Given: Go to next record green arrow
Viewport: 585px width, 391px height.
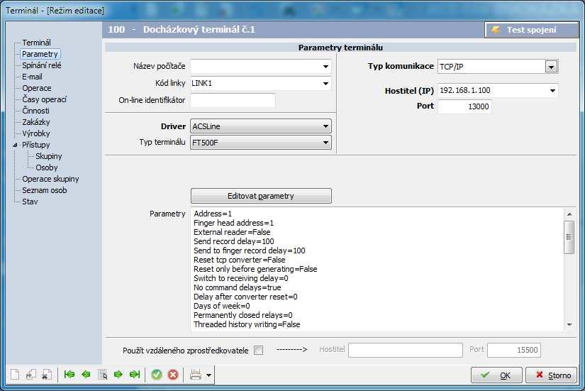Looking at the screenshot, I should pos(118,374).
